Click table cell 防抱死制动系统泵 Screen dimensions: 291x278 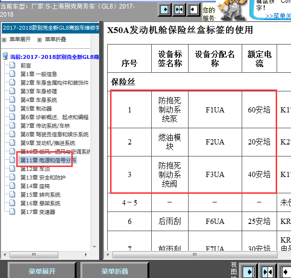(169, 110)
